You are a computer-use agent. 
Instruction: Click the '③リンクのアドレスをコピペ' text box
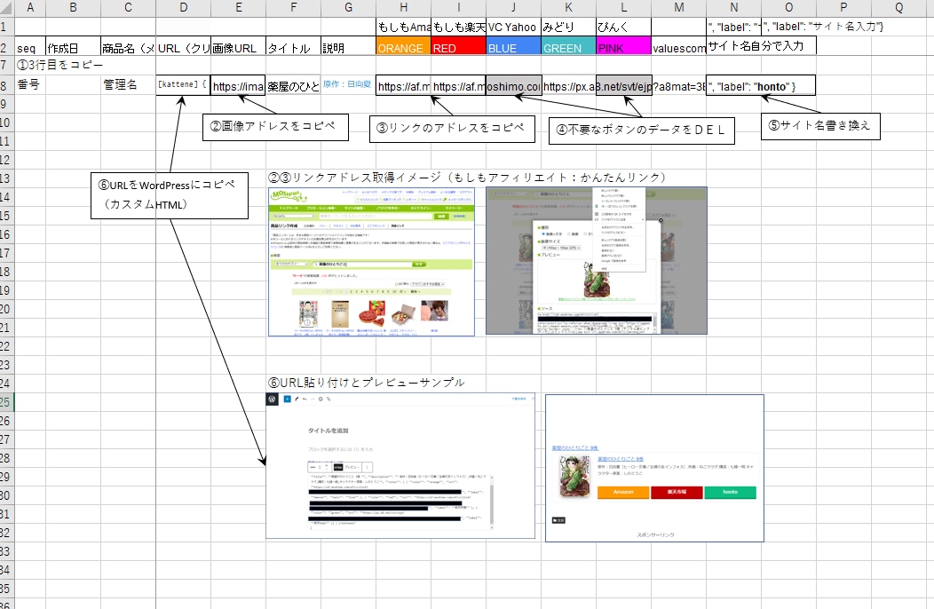coord(452,129)
